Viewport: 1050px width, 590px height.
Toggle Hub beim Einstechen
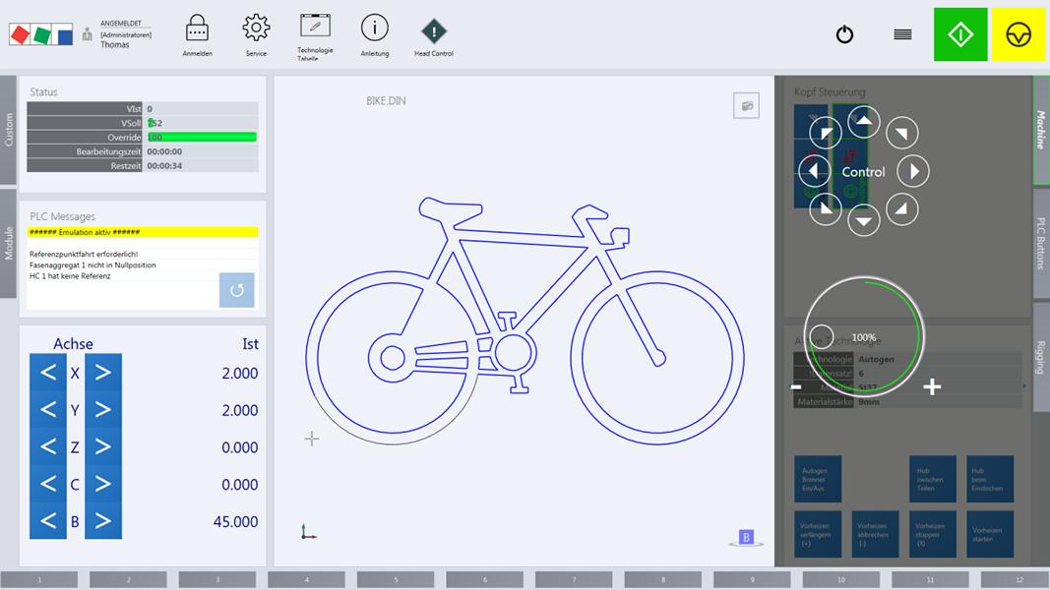pyautogui.click(x=990, y=479)
